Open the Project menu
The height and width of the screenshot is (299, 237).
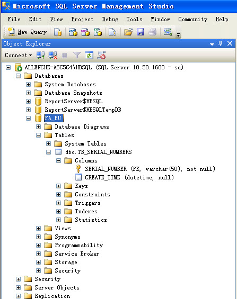[x=82, y=20]
